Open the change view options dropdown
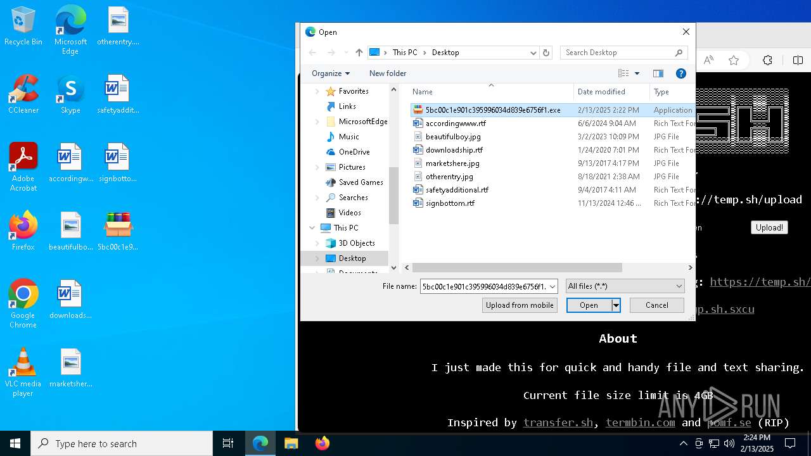This screenshot has width=811, height=456. pyautogui.click(x=637, y=73)
